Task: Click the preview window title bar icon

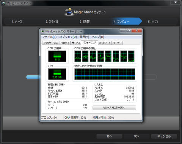Action: (x=3, y=3)
